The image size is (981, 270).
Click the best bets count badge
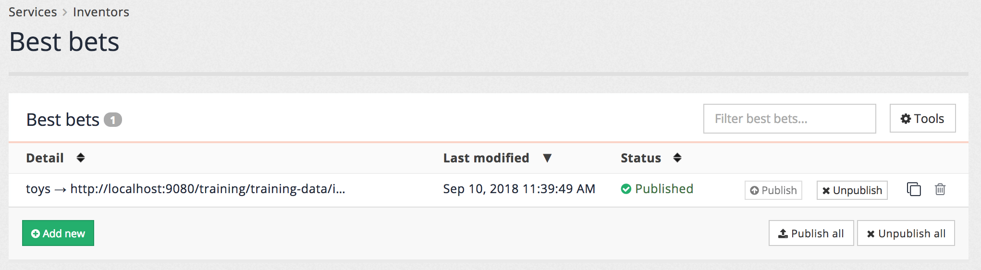click(113, 120)
